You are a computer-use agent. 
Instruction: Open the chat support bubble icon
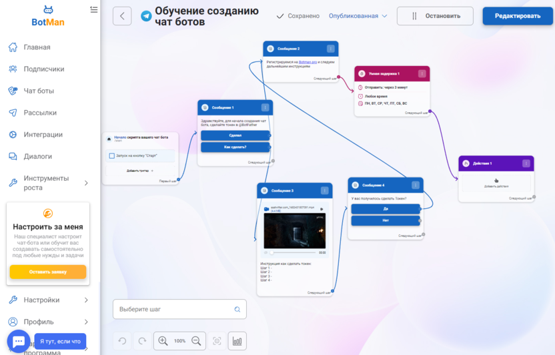(18, 341)
